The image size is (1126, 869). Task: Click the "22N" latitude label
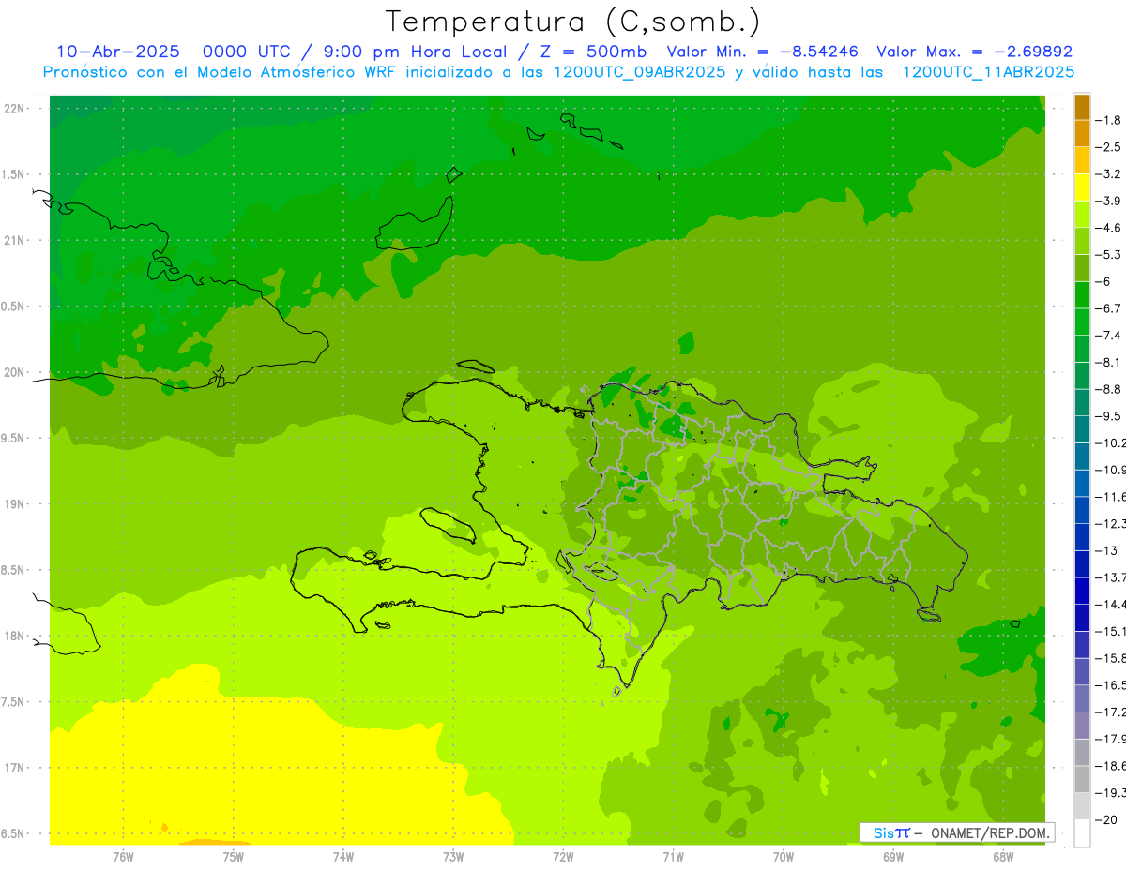click(x=15, y=109)
